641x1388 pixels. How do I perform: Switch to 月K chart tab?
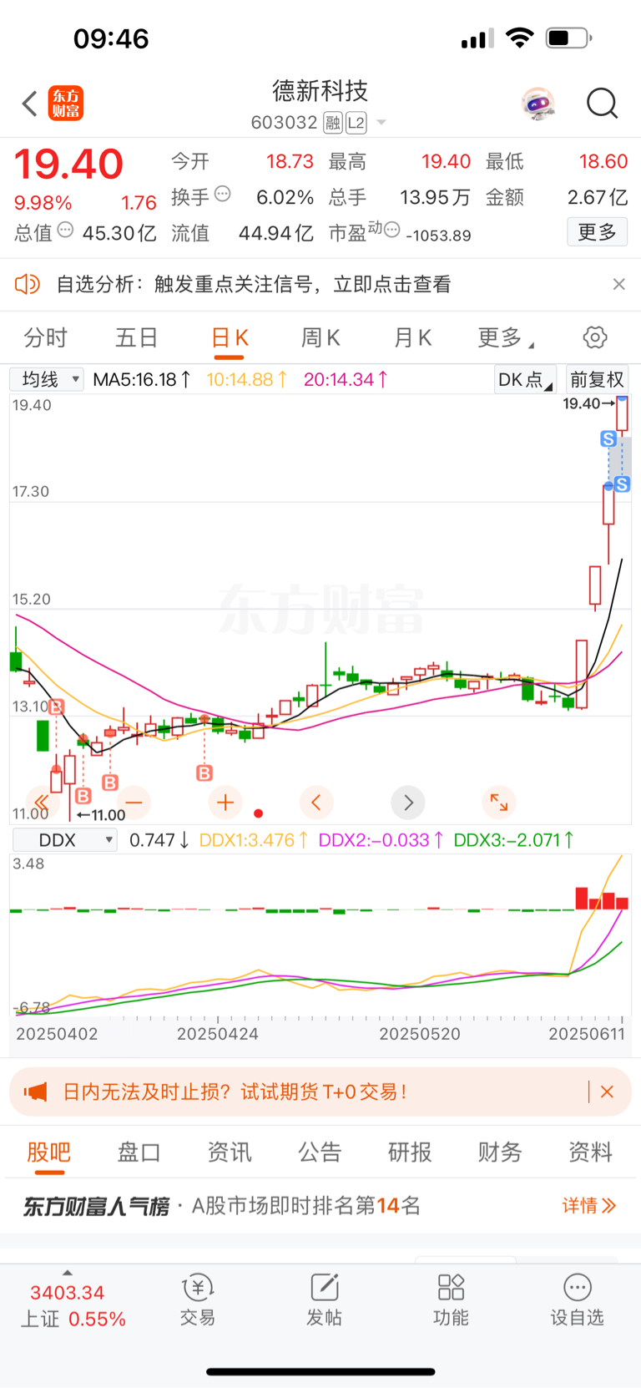[x=412, y=337]
